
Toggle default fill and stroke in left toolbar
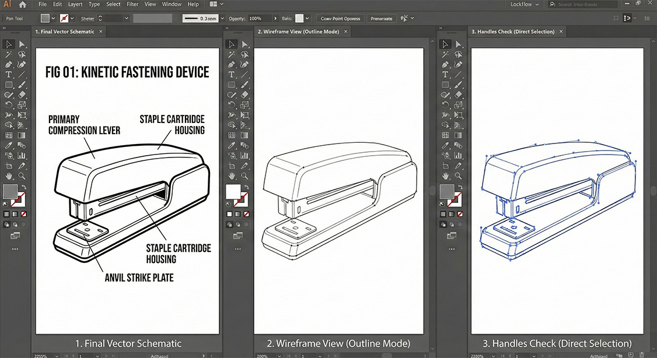tap(5, 204)
